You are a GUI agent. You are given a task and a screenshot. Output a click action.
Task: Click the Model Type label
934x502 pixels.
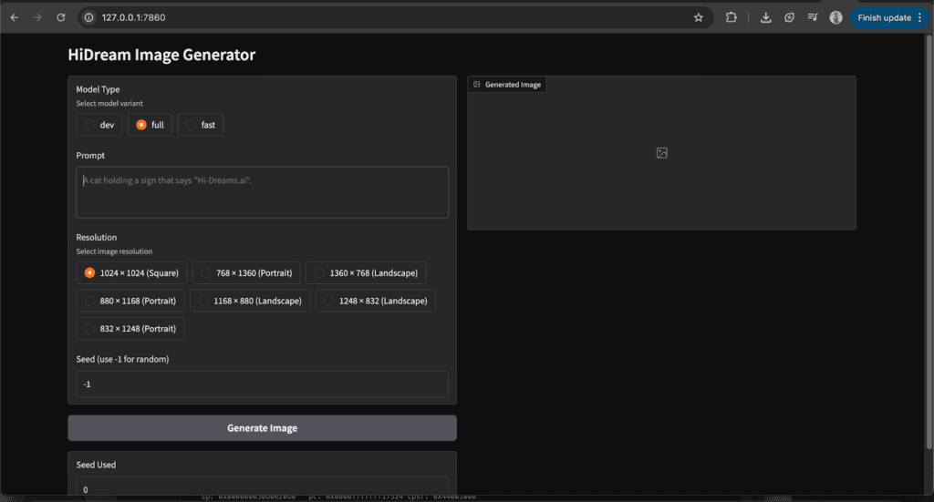coord(98,89)
